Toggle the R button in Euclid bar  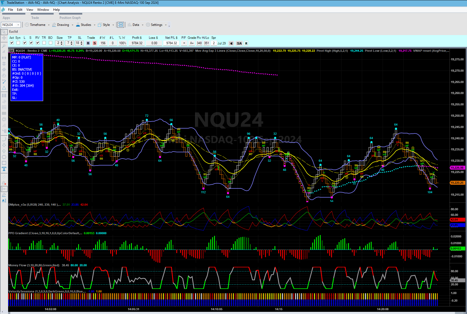pos(246,43)
